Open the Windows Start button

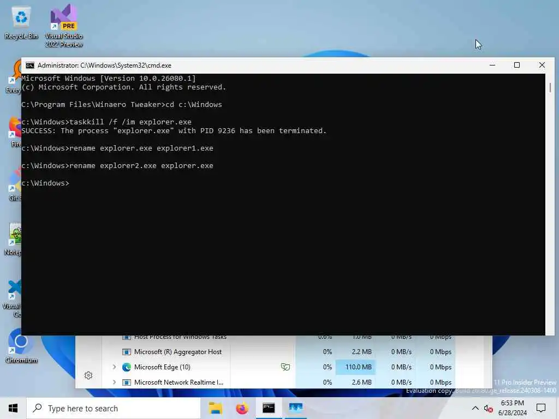pos(13,408)
